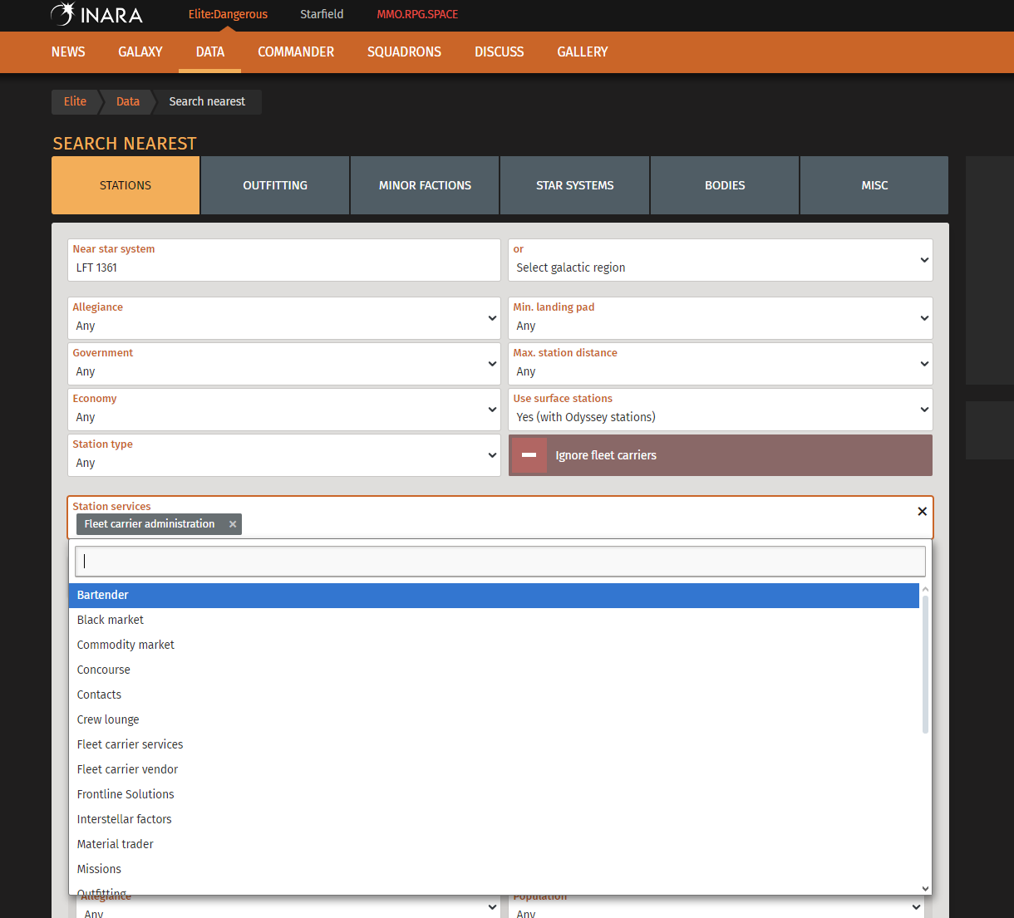Select Concourse service option

pyautogui.click(x=494, y=670)
